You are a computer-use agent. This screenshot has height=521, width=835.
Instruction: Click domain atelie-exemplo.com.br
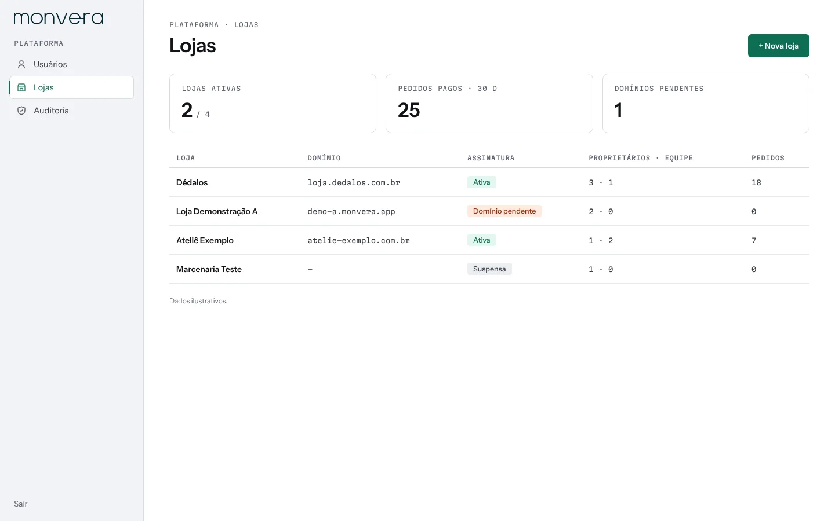click(358, 240)
